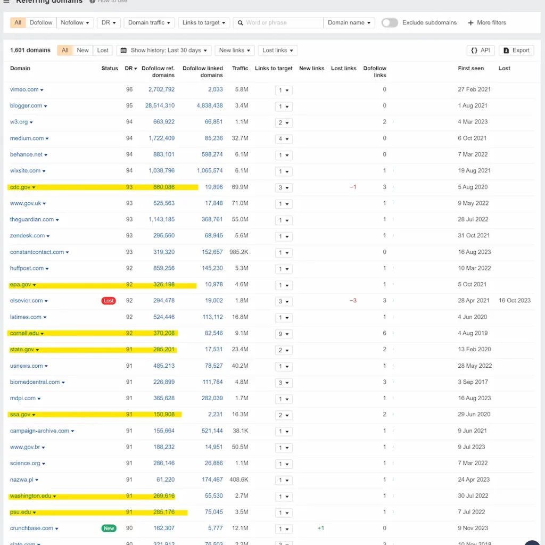Open the hamburger menu icon
Screen dimensions: 545x545
[x=6, y=2]
